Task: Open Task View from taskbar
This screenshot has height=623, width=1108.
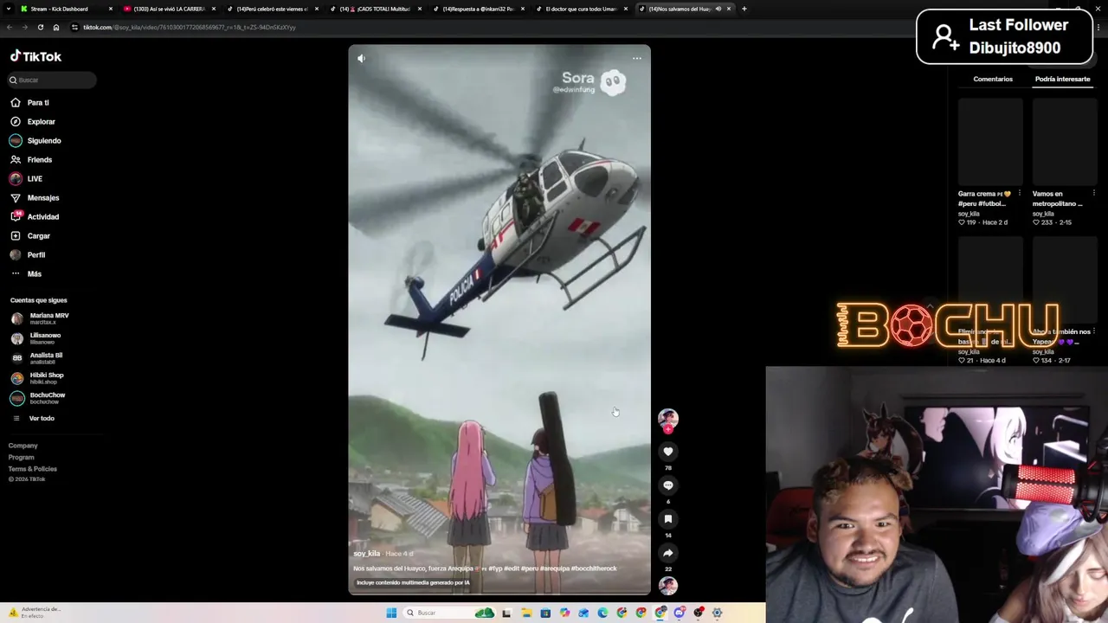Action: (506, 613)
